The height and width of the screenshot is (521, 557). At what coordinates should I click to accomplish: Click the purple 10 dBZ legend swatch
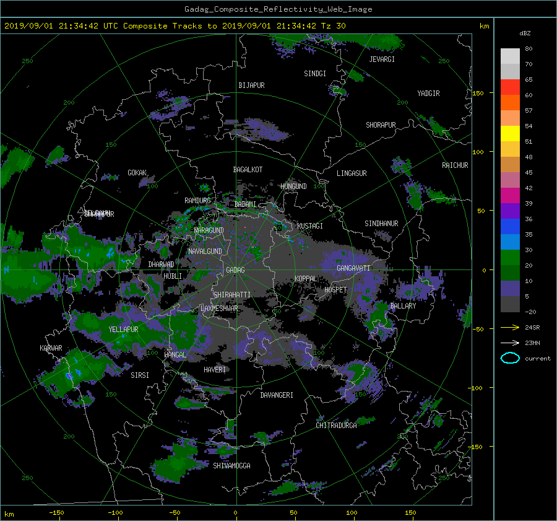[x=510, y=289]
